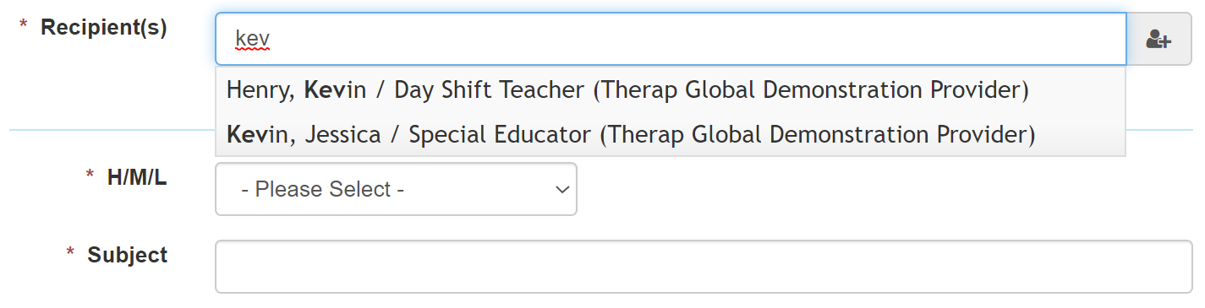Viewport: 1205px width, 308px height.
Task: Click the red asterisk beside Recipient(s)
Action: (23, 26)
